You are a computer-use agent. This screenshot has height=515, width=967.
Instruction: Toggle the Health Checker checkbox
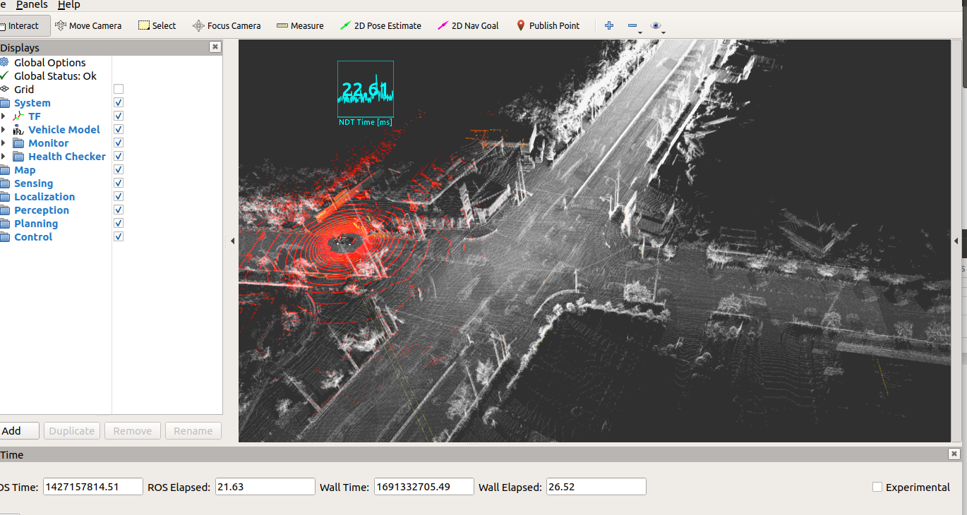(119, 156)
